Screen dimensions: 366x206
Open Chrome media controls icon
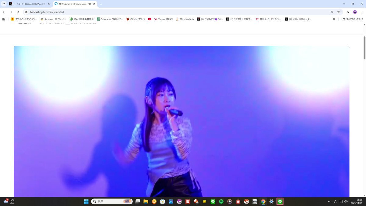pos(348,12)
